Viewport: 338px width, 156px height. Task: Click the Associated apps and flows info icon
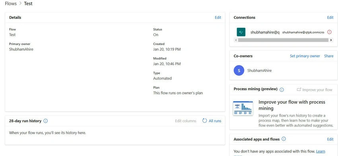pos(284,139)
